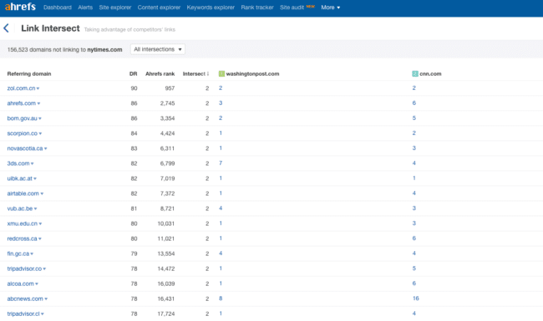This screenshot has height=321, width=543.
Task: Open the redcross.ca referring domain link
Action: coord(23,238)
